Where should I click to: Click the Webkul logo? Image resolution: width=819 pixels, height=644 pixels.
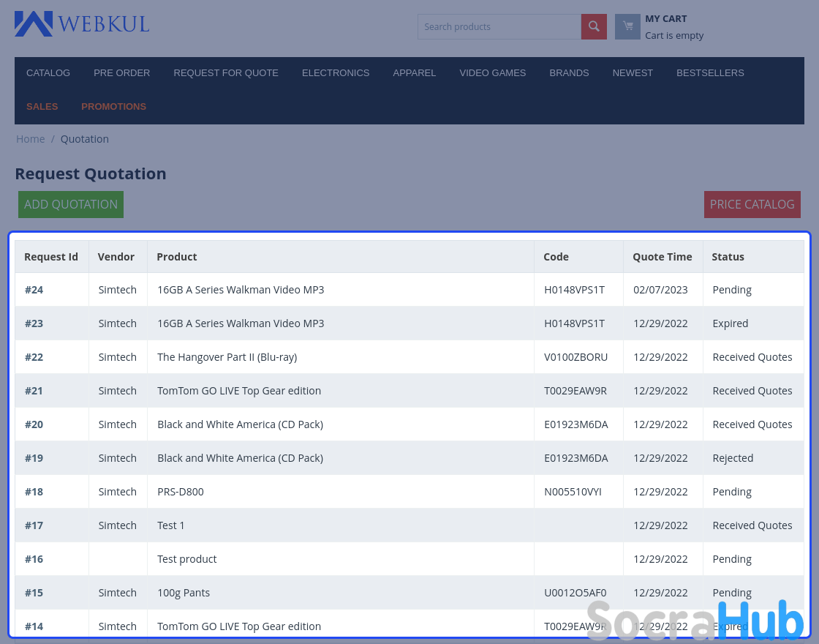tap(82, 23)
